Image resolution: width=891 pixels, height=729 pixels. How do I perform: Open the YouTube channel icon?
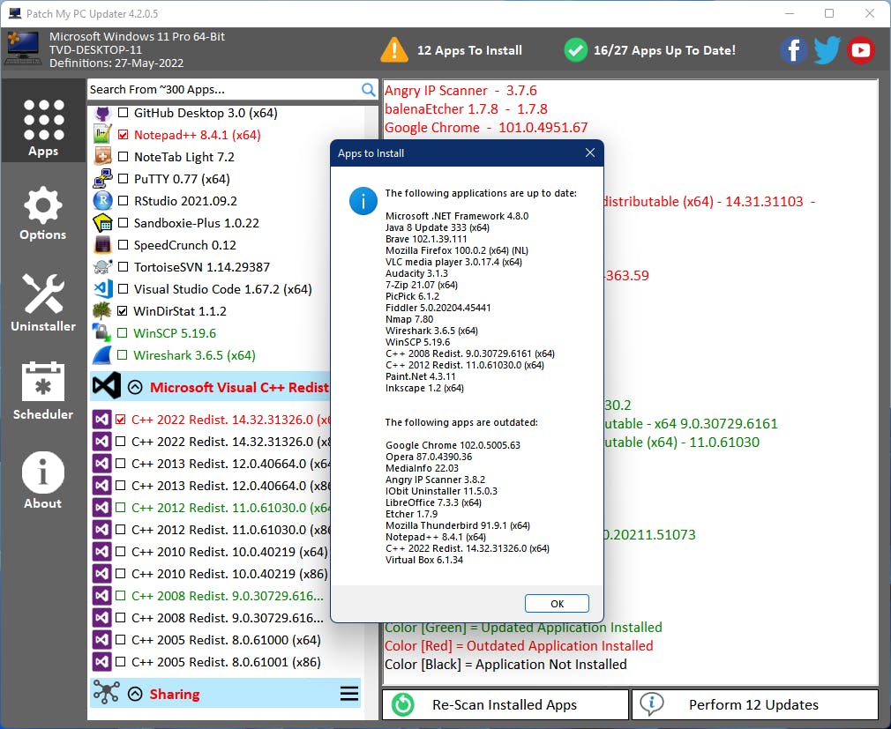[860, 50]
